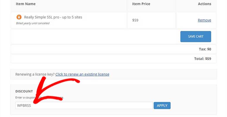This screenshot has width=227, height=117.
Task: Click the 'Enter a coupon' helper text
Action: pyautogui.click(x=25, y=98)
